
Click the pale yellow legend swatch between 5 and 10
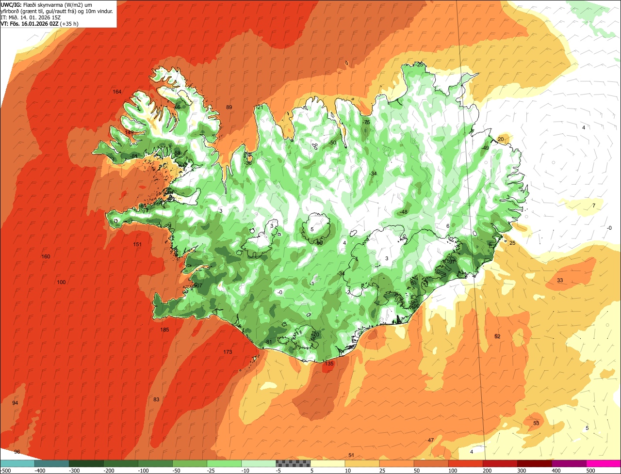click(327, 463)
